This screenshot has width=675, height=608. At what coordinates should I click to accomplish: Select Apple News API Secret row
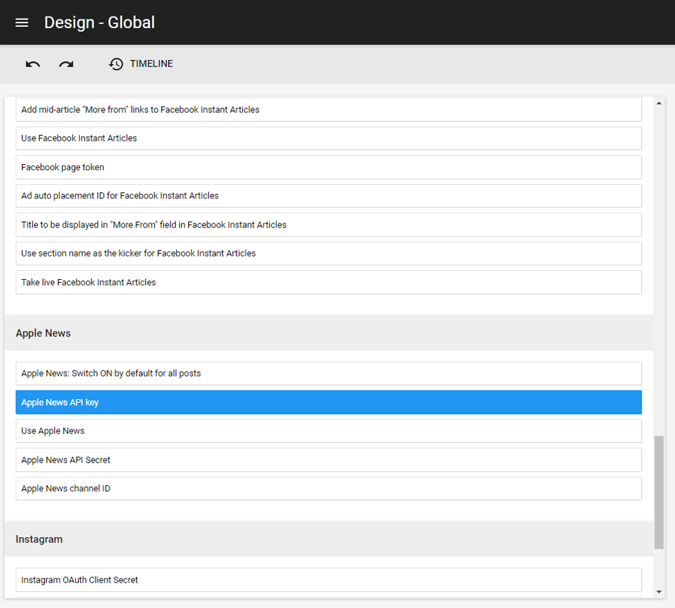click(x=329, y=460)
